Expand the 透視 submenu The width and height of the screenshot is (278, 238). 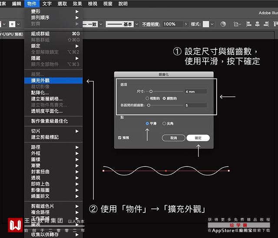53,178
